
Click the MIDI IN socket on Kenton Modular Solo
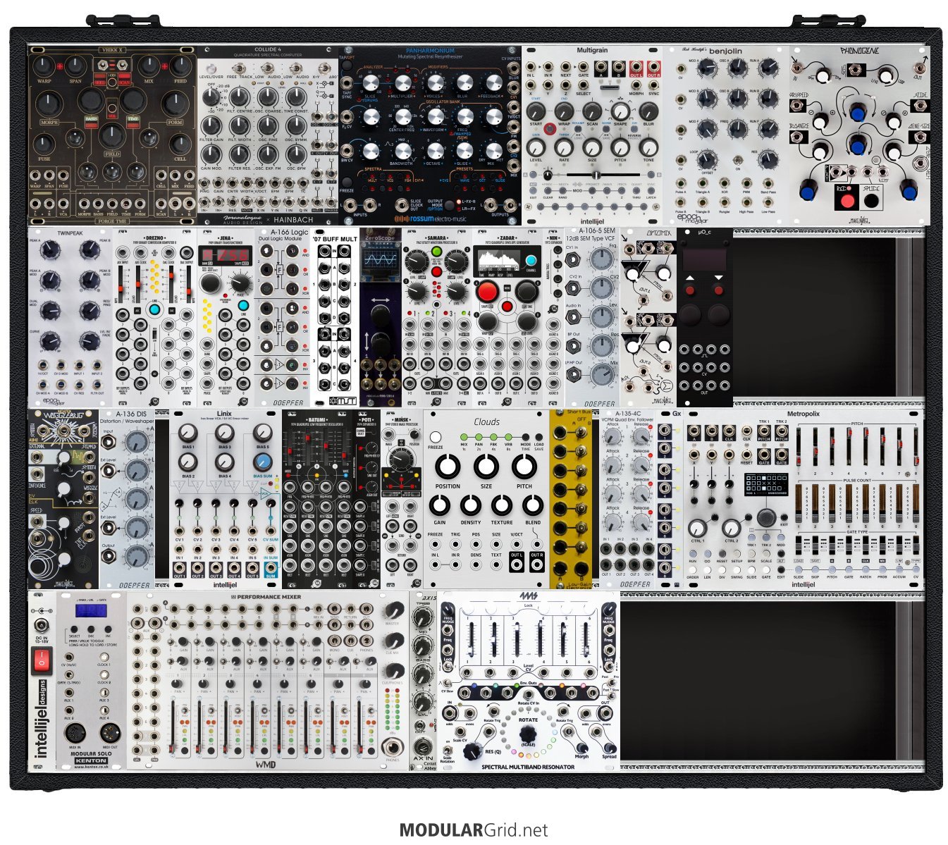click(75, 732)
